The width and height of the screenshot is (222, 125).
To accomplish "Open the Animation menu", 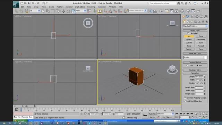I will pos(69,7).
